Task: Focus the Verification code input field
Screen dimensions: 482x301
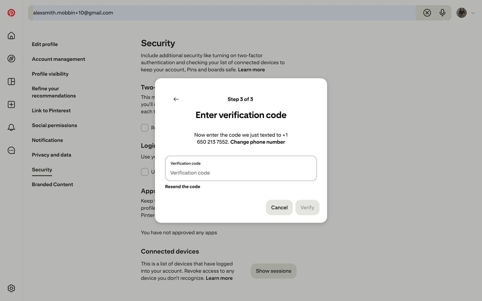Action: tap(241, 173)
